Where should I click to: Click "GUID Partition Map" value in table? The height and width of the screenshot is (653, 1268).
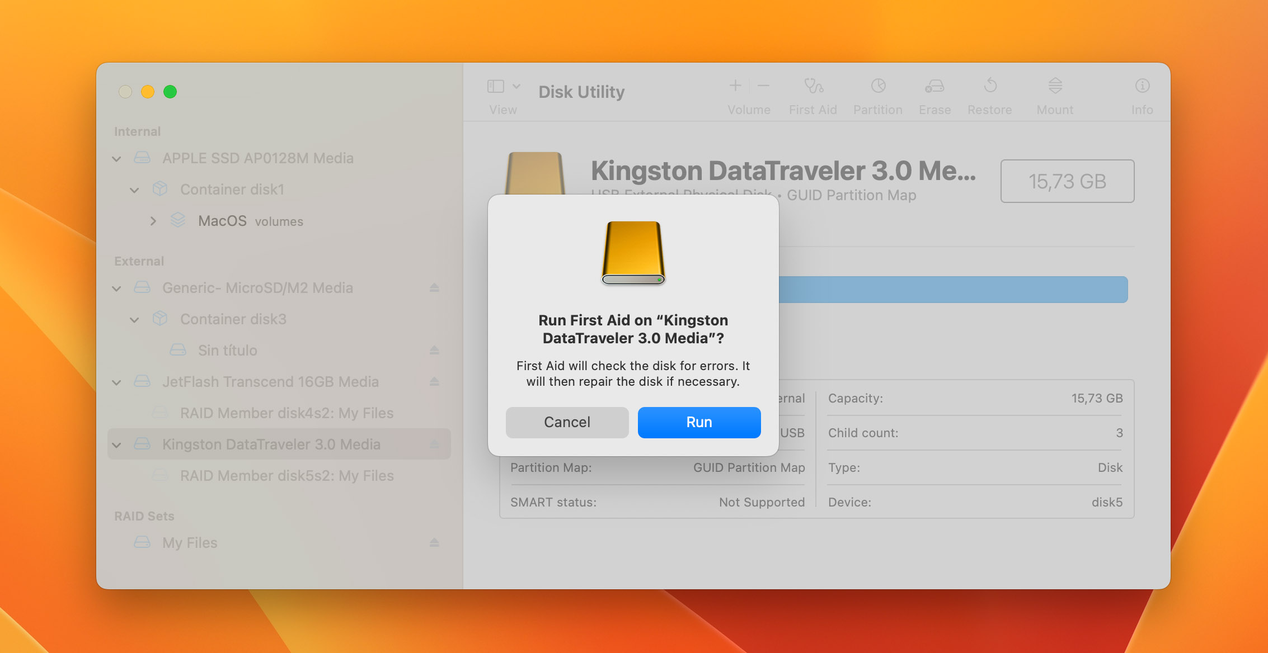coord(749,467)
